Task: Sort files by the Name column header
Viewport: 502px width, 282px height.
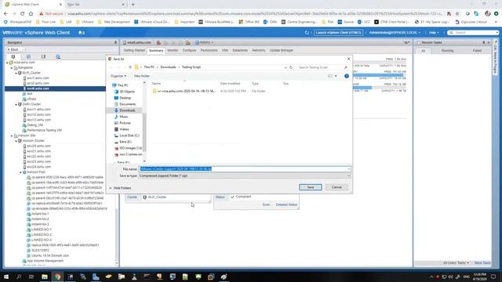Action: point(156,84)
